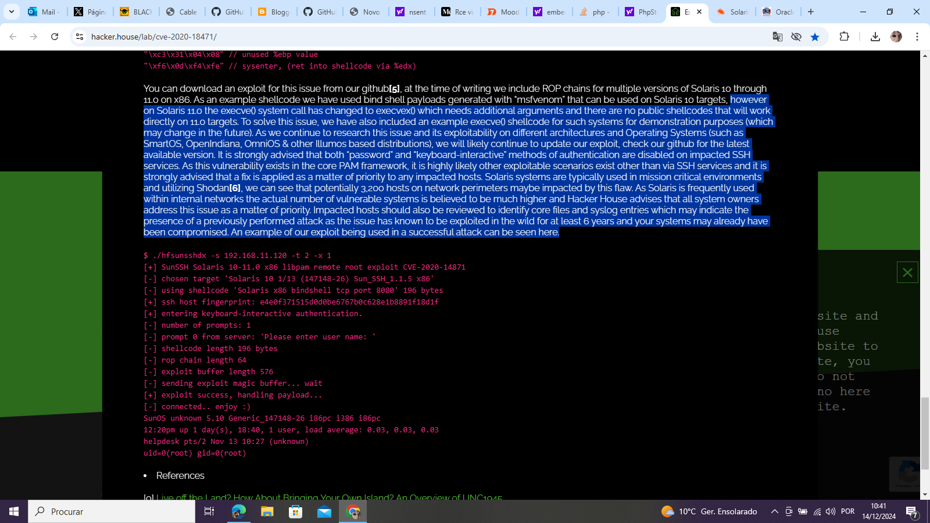Screen dimensions: 930x523
Task: Follow the github [5] reference link
Action: pyautogui.click(x=395, y=89)
